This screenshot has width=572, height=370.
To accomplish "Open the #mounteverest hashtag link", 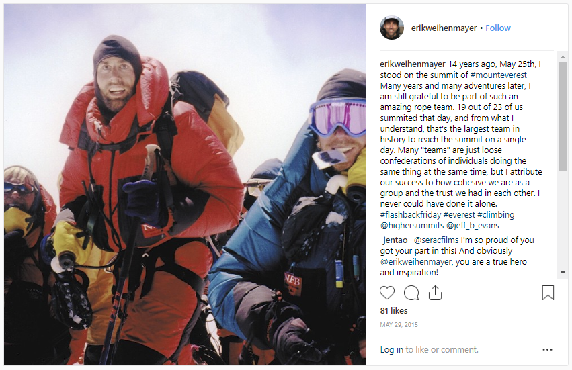I will tap(498, 75).
